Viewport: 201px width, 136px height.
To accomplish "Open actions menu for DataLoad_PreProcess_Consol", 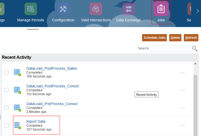I will coord(182,108).
